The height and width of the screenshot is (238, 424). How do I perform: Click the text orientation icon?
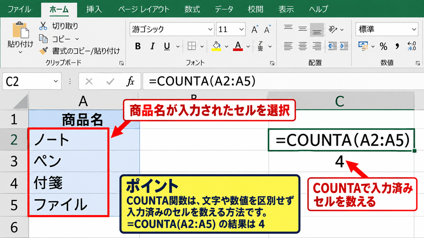[333, 30]
